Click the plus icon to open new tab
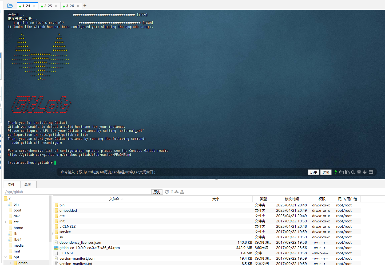 tap(85, 5)
